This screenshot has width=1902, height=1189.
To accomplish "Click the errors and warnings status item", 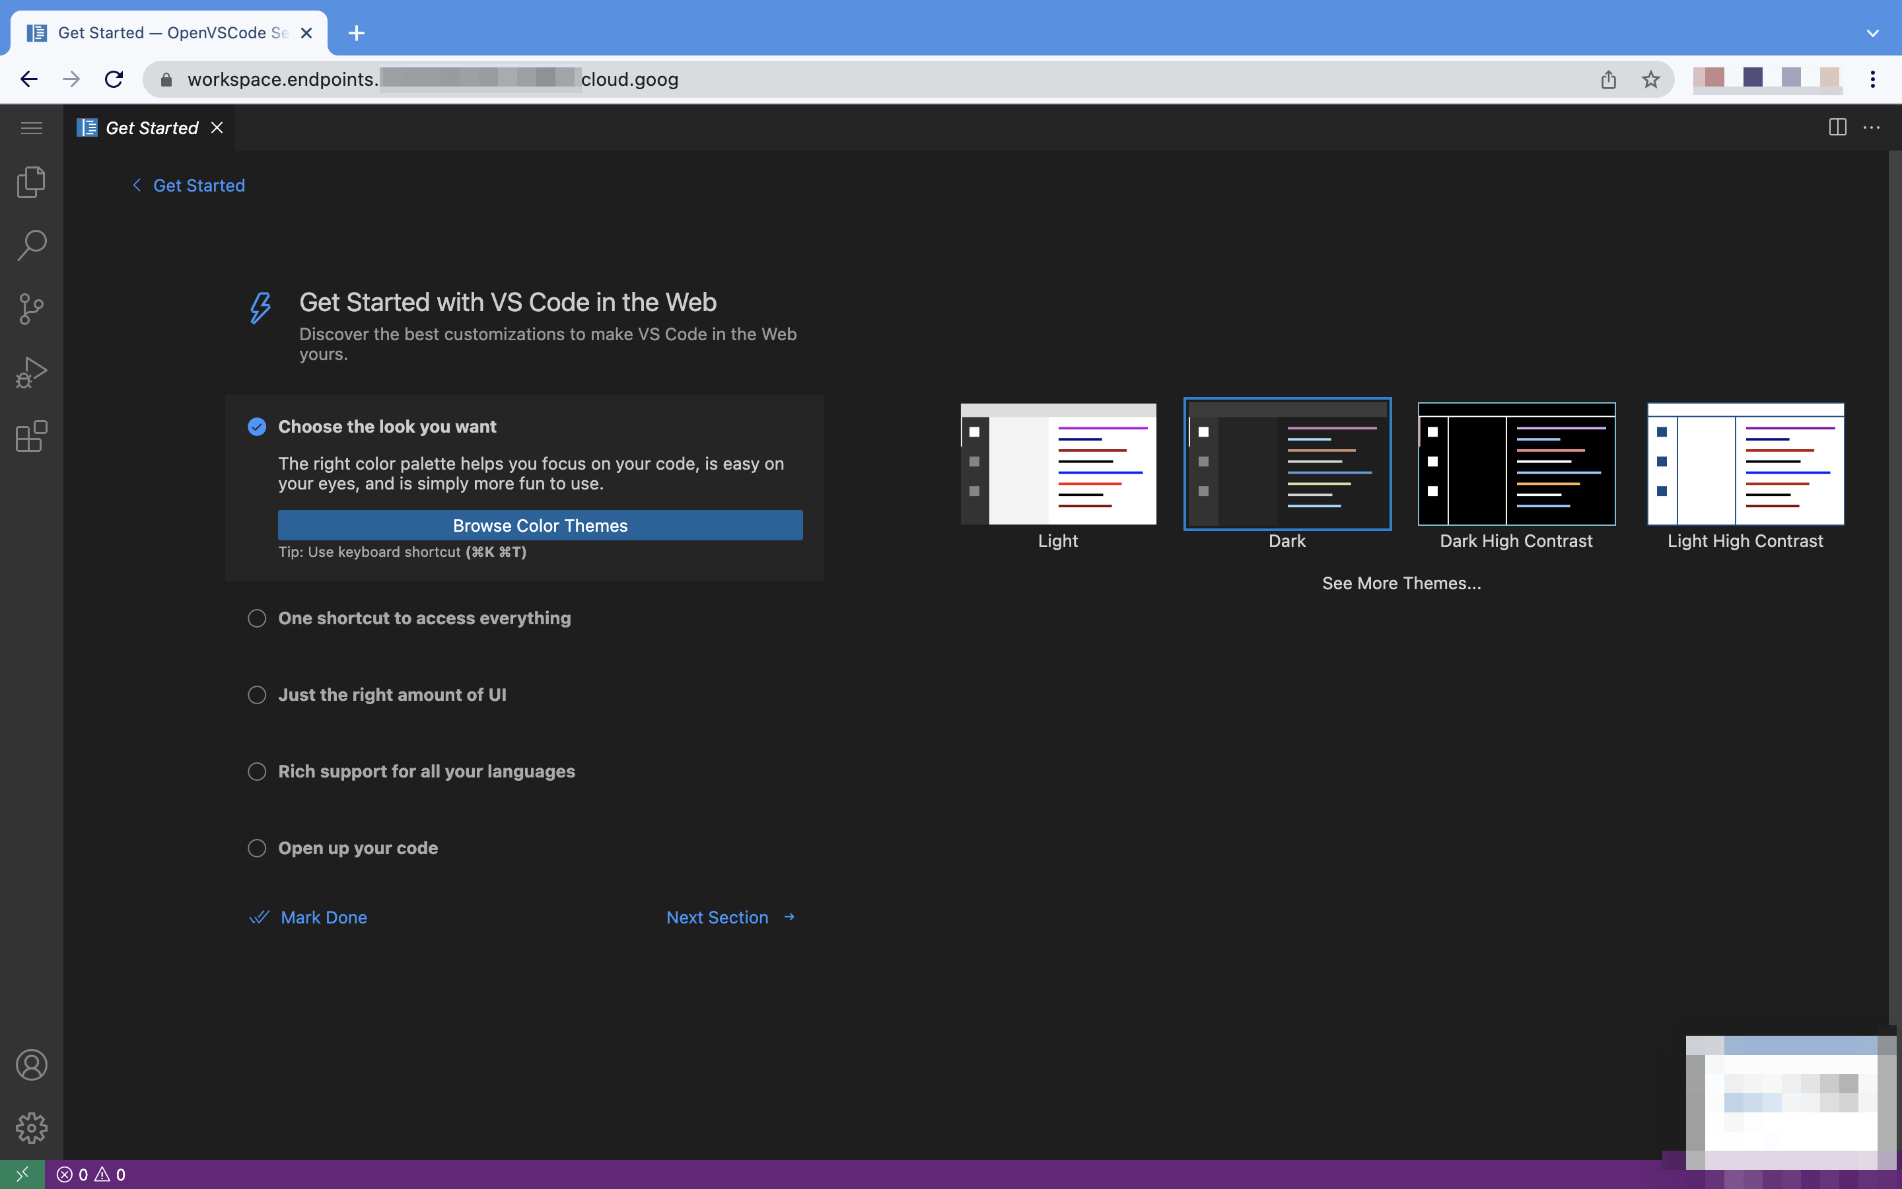I will click(x=91, y=1175).
